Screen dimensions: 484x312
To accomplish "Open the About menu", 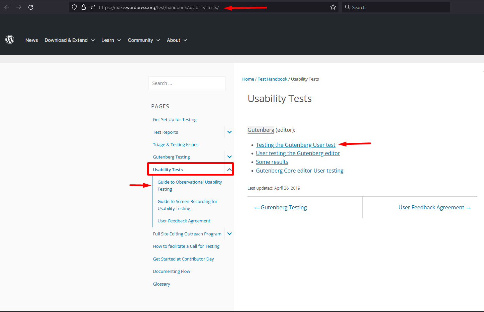I will (x=177, y=40).
